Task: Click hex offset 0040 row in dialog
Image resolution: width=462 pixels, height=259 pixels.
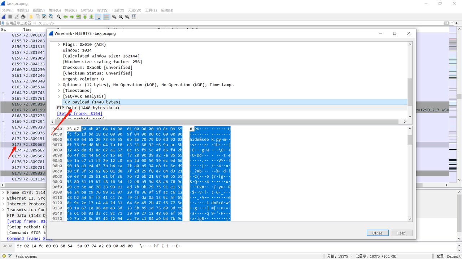Action: pos(57,129)
